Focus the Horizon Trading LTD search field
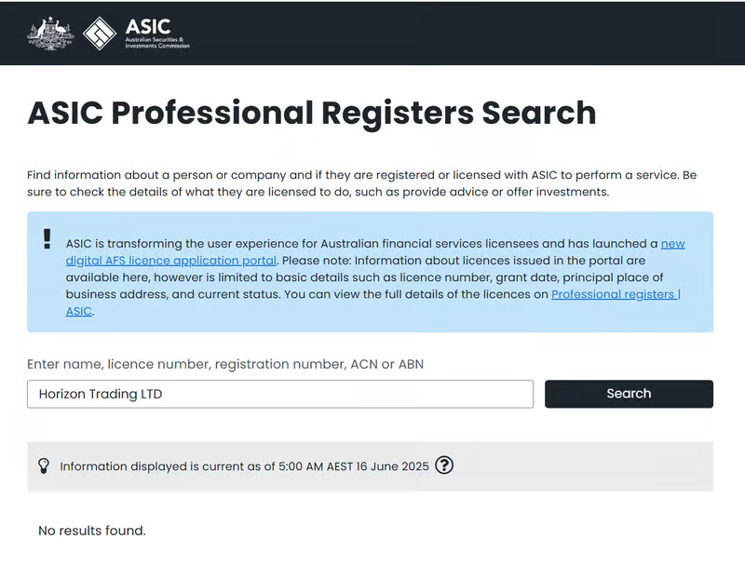The image size is (745, 566). point(279,394)
